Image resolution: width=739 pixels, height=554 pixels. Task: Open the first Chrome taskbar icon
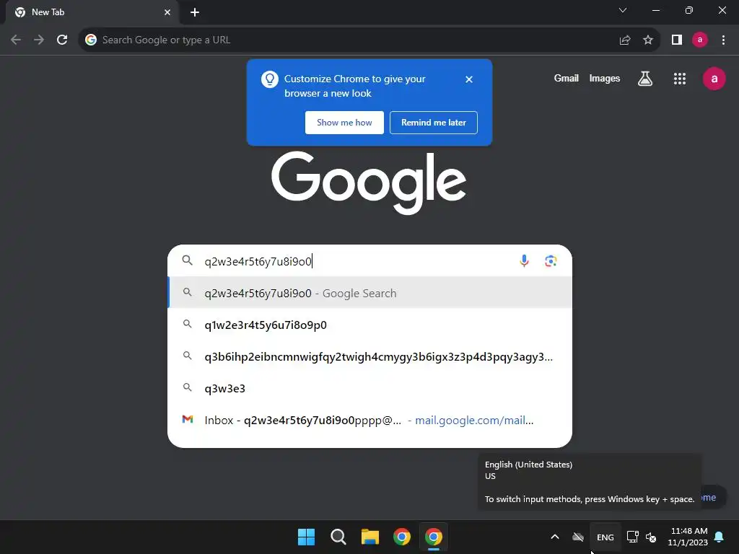(402, 537)
